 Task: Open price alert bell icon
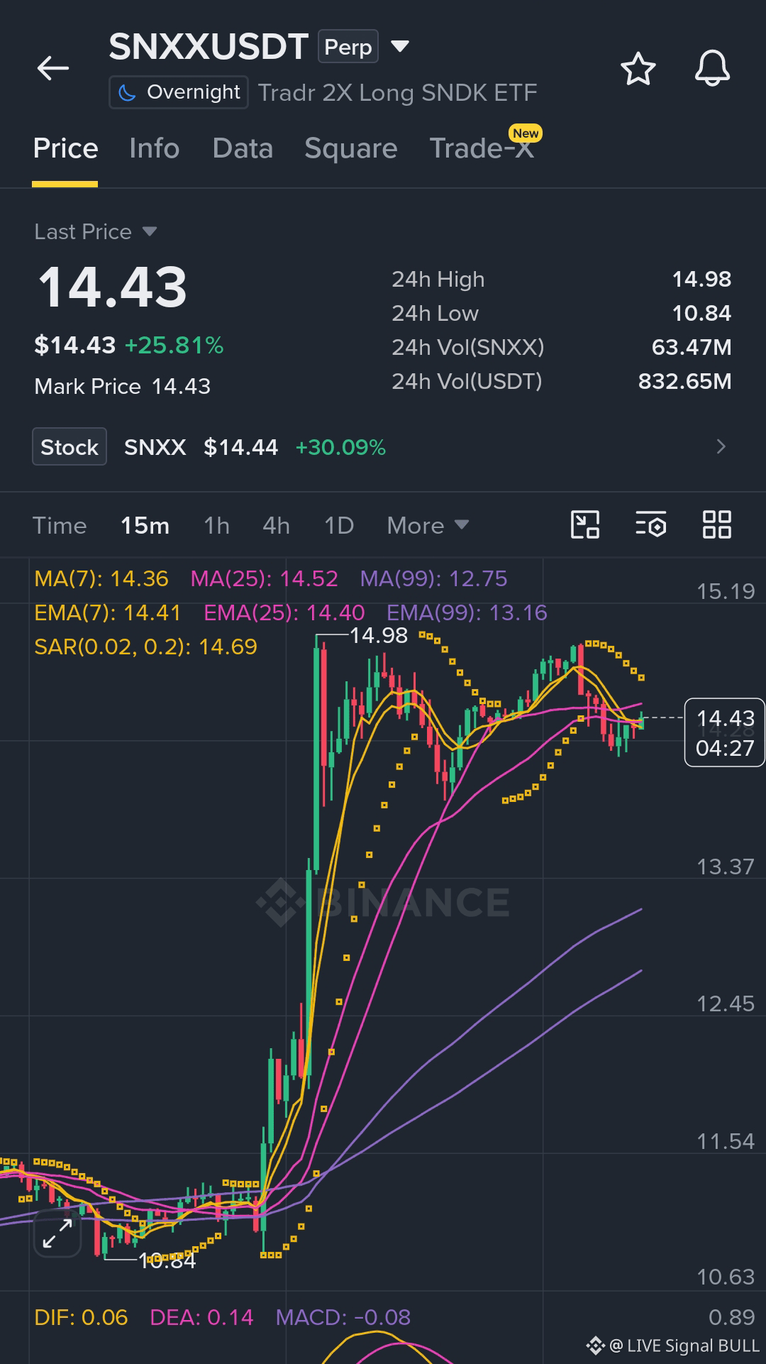coord(712,69)
